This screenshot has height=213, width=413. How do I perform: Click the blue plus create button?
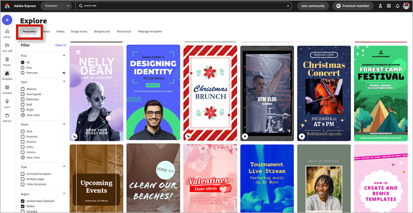pos(7,20)
